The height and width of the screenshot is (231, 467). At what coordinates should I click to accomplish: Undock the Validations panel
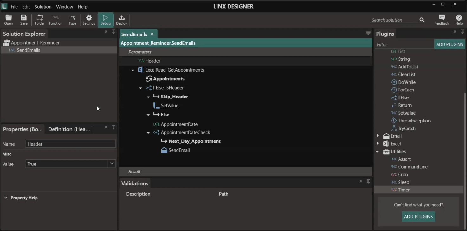click(x=360, y=181)
